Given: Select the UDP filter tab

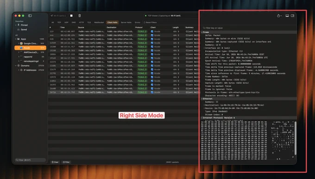Looking at the screenshot, I should point(66,23).
